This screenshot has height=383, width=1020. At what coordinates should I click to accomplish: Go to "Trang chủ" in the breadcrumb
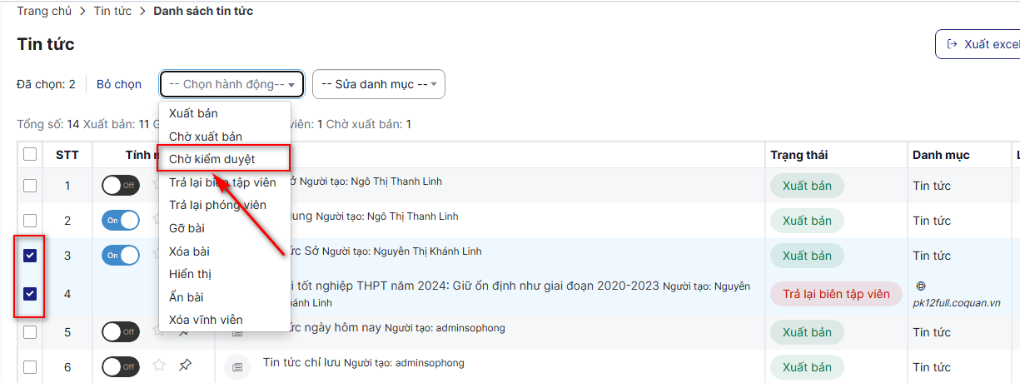pyautogui.click(x=44, y=11)
